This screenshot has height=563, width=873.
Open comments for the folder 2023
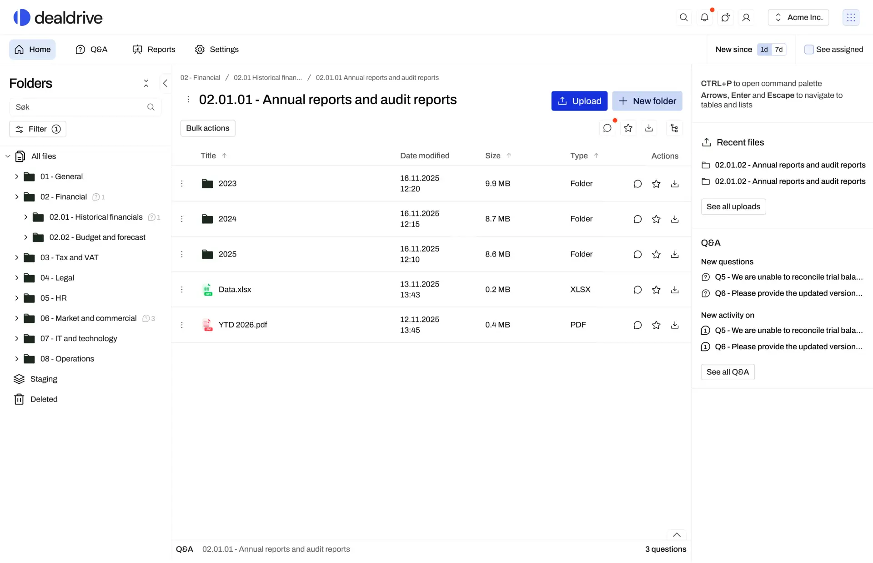pyautogui.click(x=637, y=183)
